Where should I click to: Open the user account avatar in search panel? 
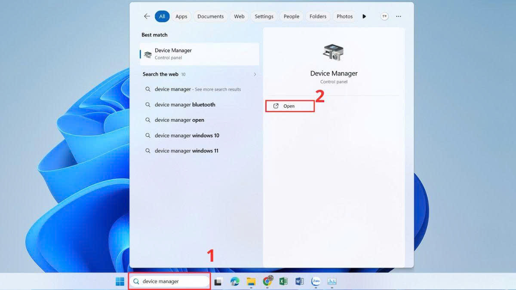tap(384, 16)
